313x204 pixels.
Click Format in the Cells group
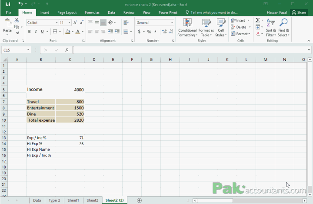tap(240, 34)
